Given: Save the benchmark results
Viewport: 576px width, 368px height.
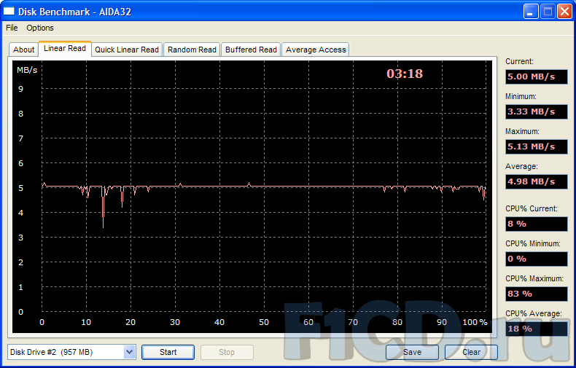Looking at the screenshot, I should (412, 352).
